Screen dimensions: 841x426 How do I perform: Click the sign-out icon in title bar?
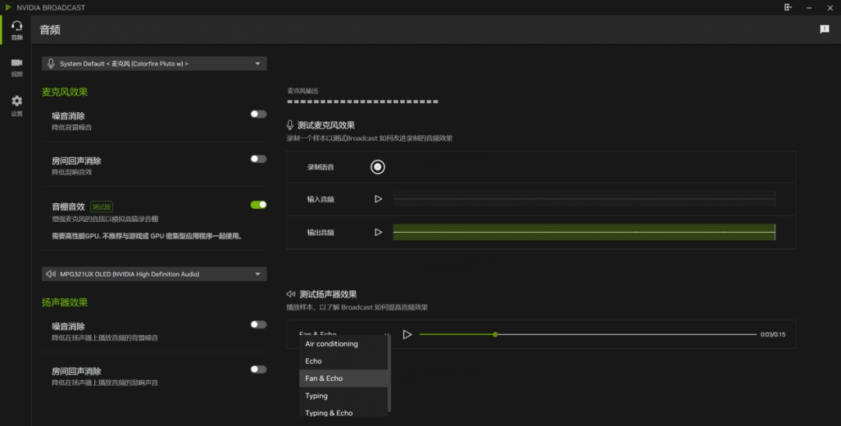[x=788, y=7]
